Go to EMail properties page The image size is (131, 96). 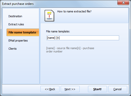pos(18,41)
